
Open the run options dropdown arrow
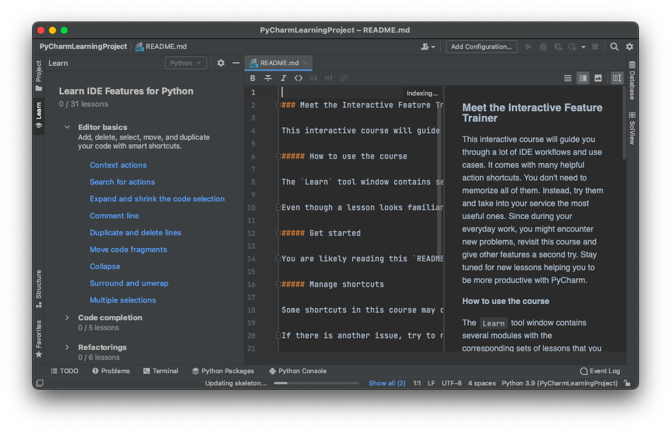[584, 47]
